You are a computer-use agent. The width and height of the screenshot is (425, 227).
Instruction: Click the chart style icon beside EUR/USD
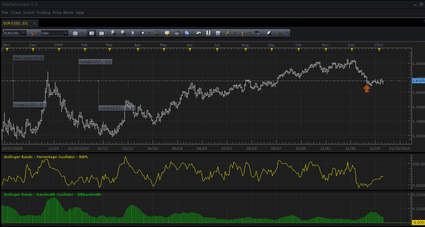click(32, 33)
